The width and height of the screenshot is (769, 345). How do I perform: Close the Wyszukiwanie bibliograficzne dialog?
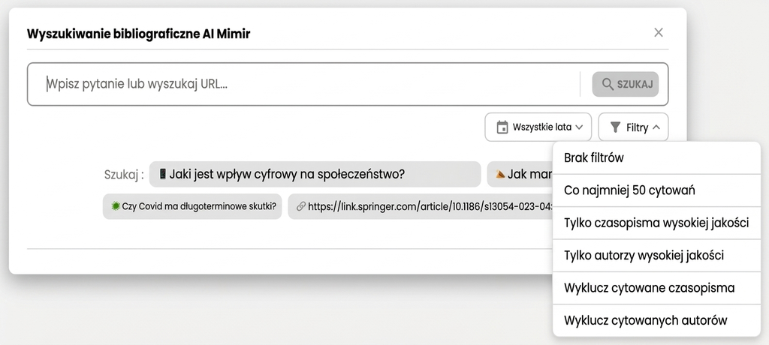658,32
